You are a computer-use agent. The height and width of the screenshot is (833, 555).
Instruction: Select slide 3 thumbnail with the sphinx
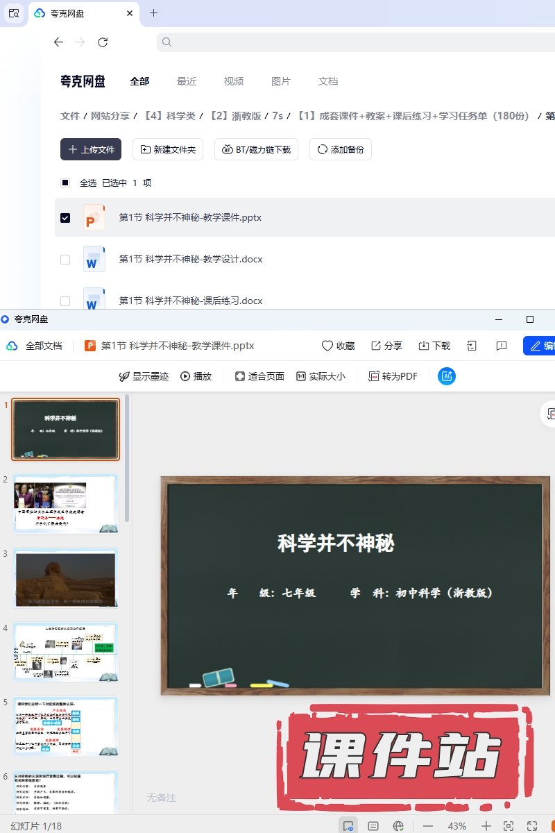66,578
